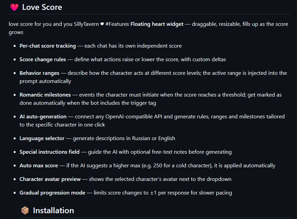This screenshot has width=297, height=219.
Task: Click the Love Score heading text
Action: point(42,7)
